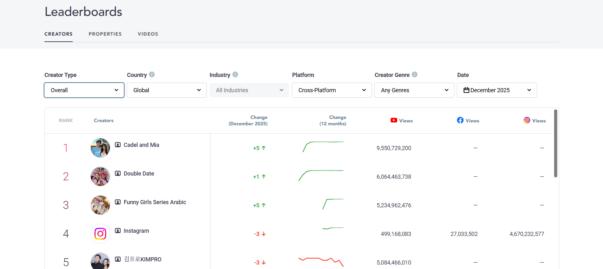
Task: Click creator type icon beside Cadel and Mia
Action: [118, 145]
